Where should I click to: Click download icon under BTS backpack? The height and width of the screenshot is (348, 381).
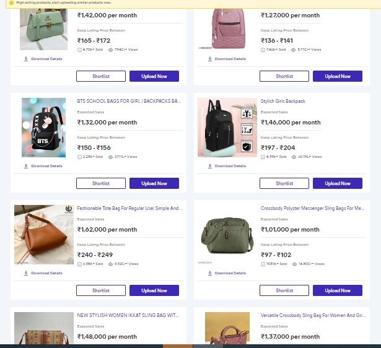26,166
